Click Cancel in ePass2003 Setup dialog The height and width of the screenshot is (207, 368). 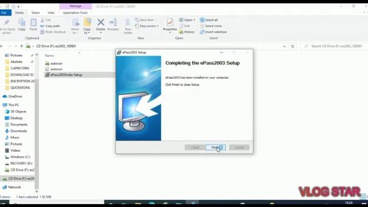239,147
